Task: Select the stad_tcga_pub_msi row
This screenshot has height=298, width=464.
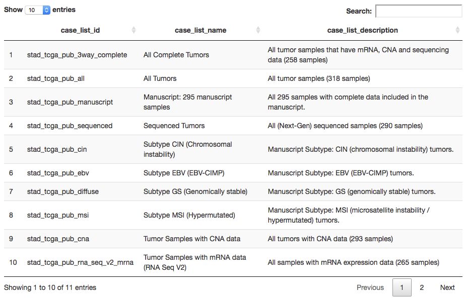Action: 58,215
